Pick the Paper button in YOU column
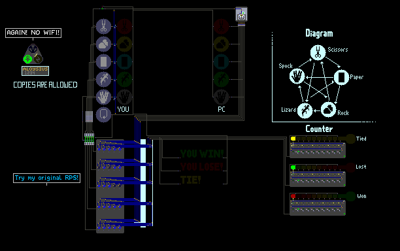Viewport: 400px width, 251px height. (x=103, y=61)
